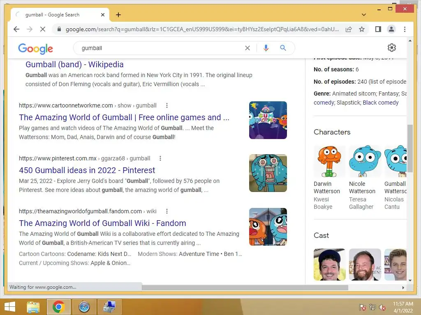The image size is (421, 315).
Task: Select the Nicole Watterson character image
Action: click(x=365, y=161)
